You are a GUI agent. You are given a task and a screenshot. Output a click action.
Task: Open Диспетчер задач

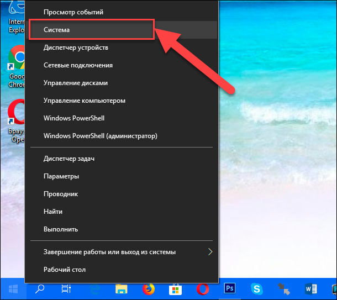click(122, 159)
